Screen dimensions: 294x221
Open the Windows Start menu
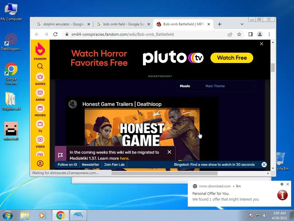8,215
